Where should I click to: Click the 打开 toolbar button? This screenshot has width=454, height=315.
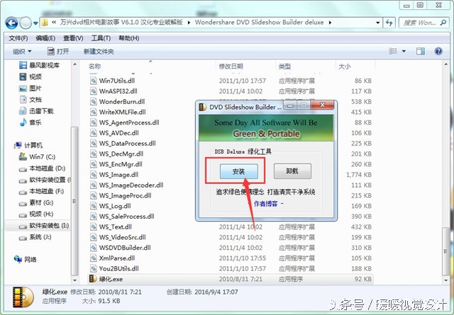[x=58, y=52]
